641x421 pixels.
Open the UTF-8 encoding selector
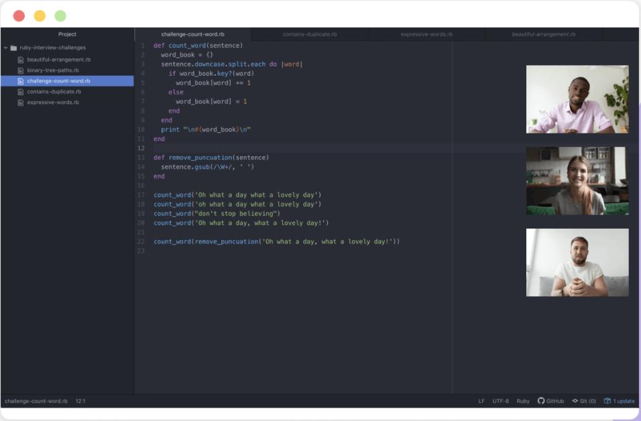500,401
